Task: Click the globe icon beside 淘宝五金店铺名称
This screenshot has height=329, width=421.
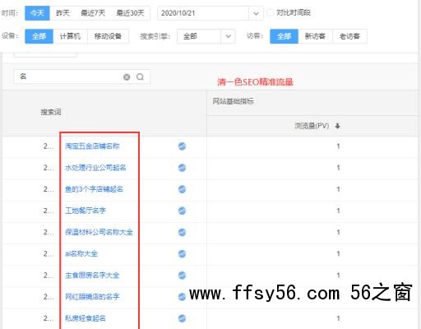Action: [182, 146]
